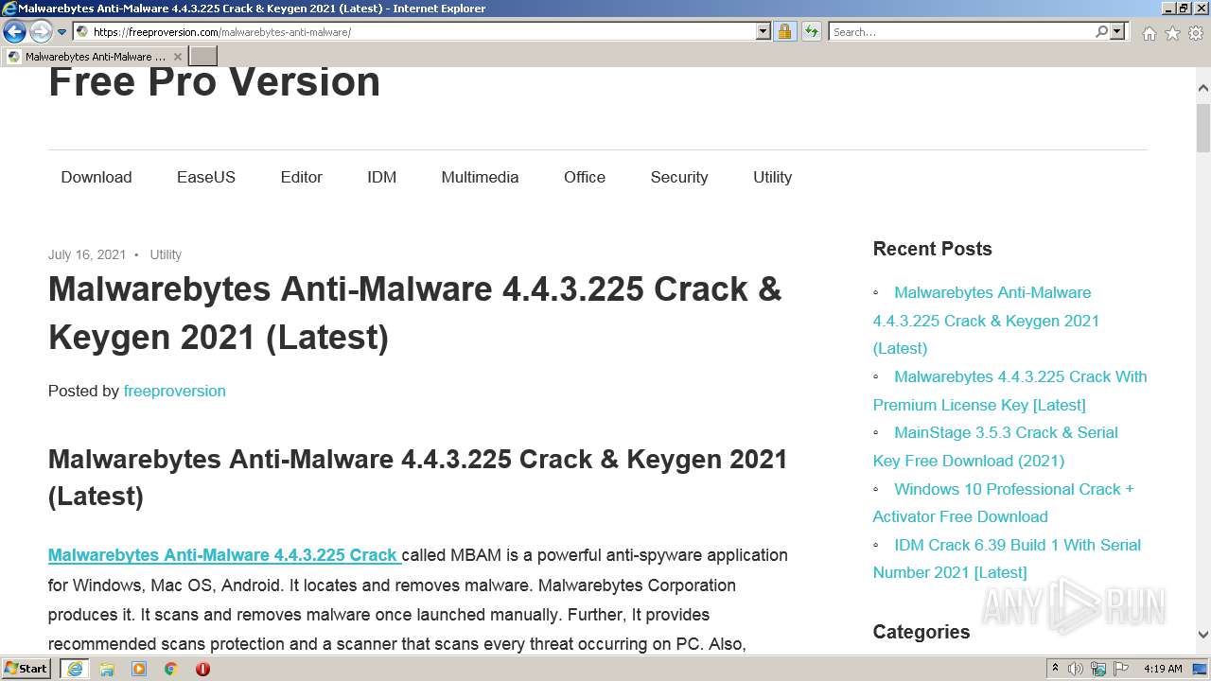Click the freeproversion author link
This screenshot has width=1211, height=681.
click(175, 391)
